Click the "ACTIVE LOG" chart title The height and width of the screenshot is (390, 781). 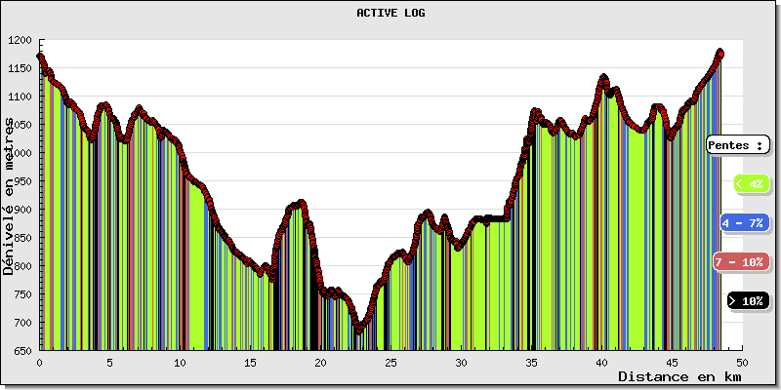click(x=390, y=14)
